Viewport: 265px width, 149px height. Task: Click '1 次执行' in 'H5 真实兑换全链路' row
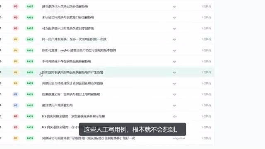(206, 116)
